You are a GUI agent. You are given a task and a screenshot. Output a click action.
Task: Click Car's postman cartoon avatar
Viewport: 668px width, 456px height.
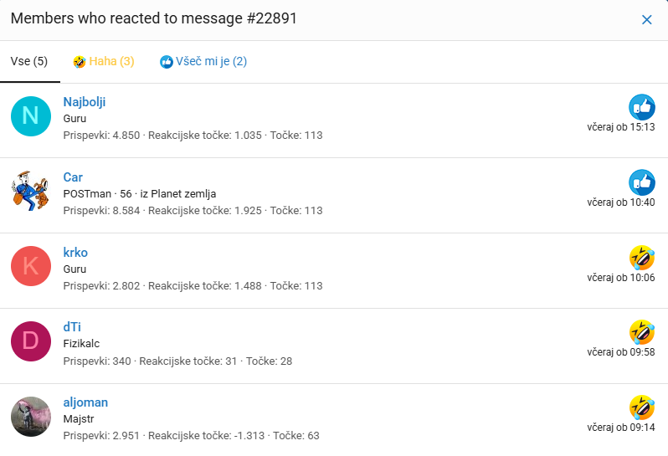coord(31,191)
